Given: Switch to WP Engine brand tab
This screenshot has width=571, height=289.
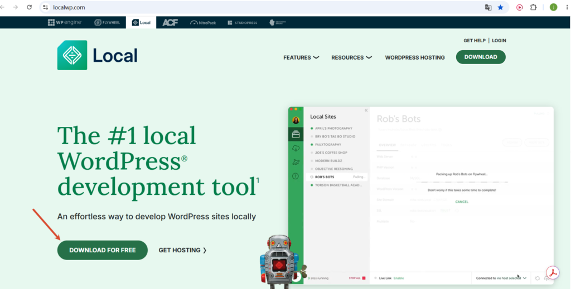Looking at the screenshot, I should 65,22.
